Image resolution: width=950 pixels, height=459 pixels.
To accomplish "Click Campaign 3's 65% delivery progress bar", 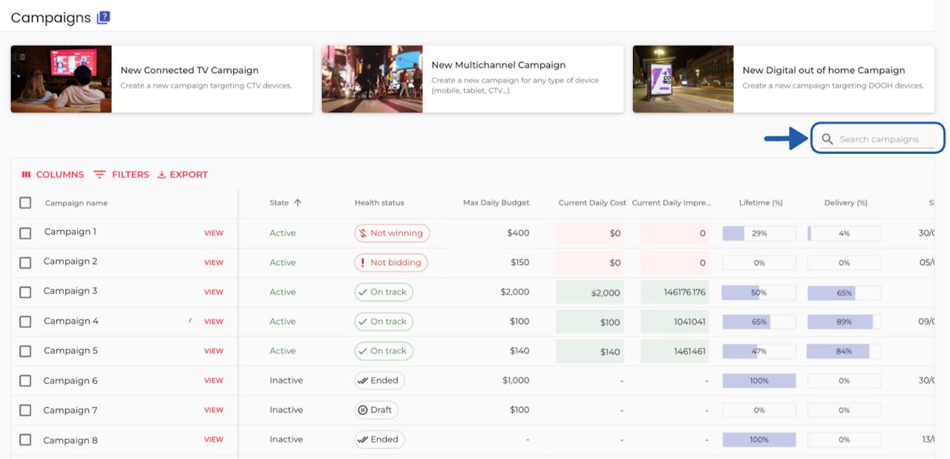I will 845,293.
